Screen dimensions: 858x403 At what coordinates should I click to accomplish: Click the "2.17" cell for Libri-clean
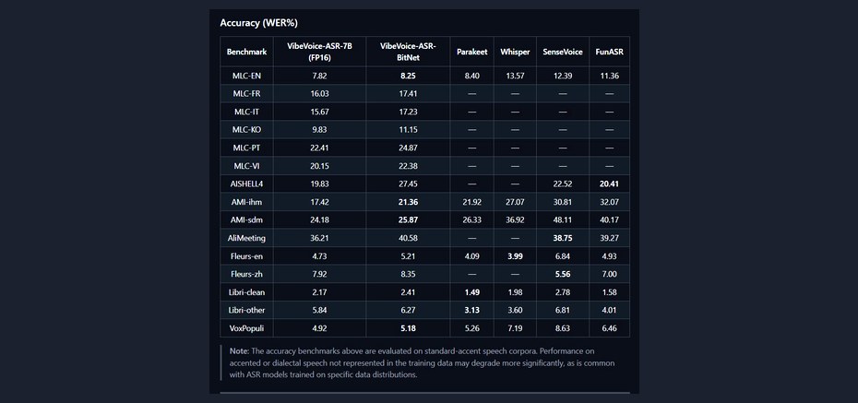tap(319, 292)
